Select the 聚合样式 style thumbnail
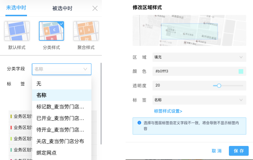Viewport: 253px width, 160px height. (x=86, y=31)
